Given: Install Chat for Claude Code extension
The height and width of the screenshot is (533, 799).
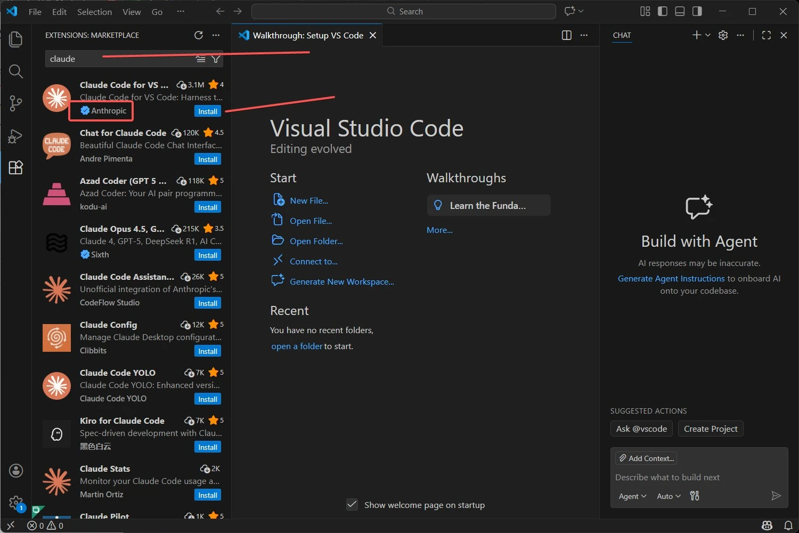Looking at the screenshot, I should tap(208, 159).
